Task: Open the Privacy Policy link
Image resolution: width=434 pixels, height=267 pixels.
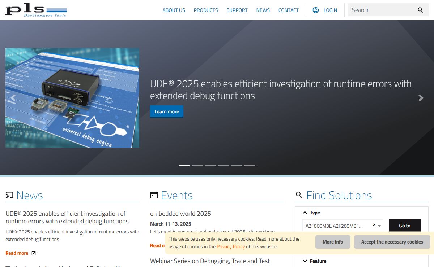Action: (x=231, y=246)
